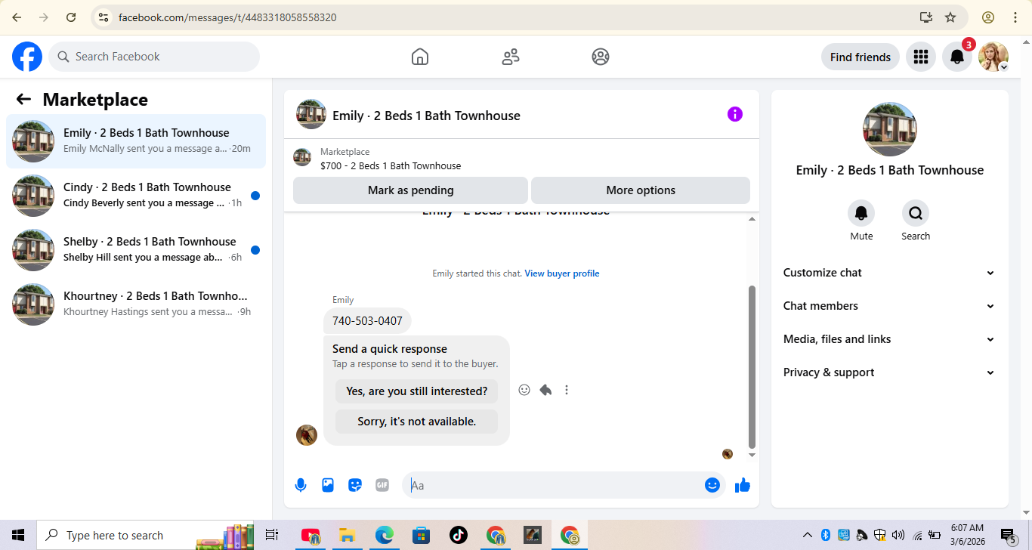Image resolution: width=1032 pixels, height=550 pixels.
Task: Open Shelby townhouse conversation
Action: [136, 250]
